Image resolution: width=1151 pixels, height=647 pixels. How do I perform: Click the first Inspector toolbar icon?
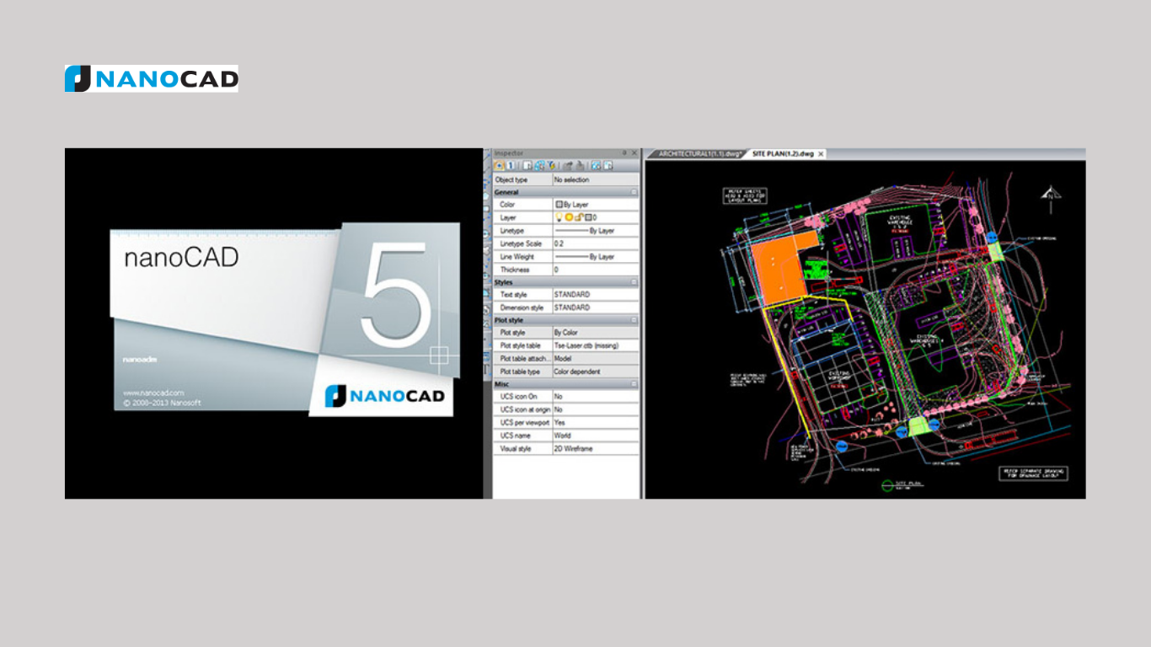[500, 166]
